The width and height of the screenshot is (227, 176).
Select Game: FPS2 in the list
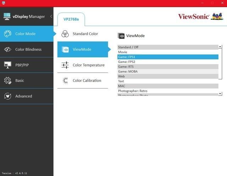(168, 62)
